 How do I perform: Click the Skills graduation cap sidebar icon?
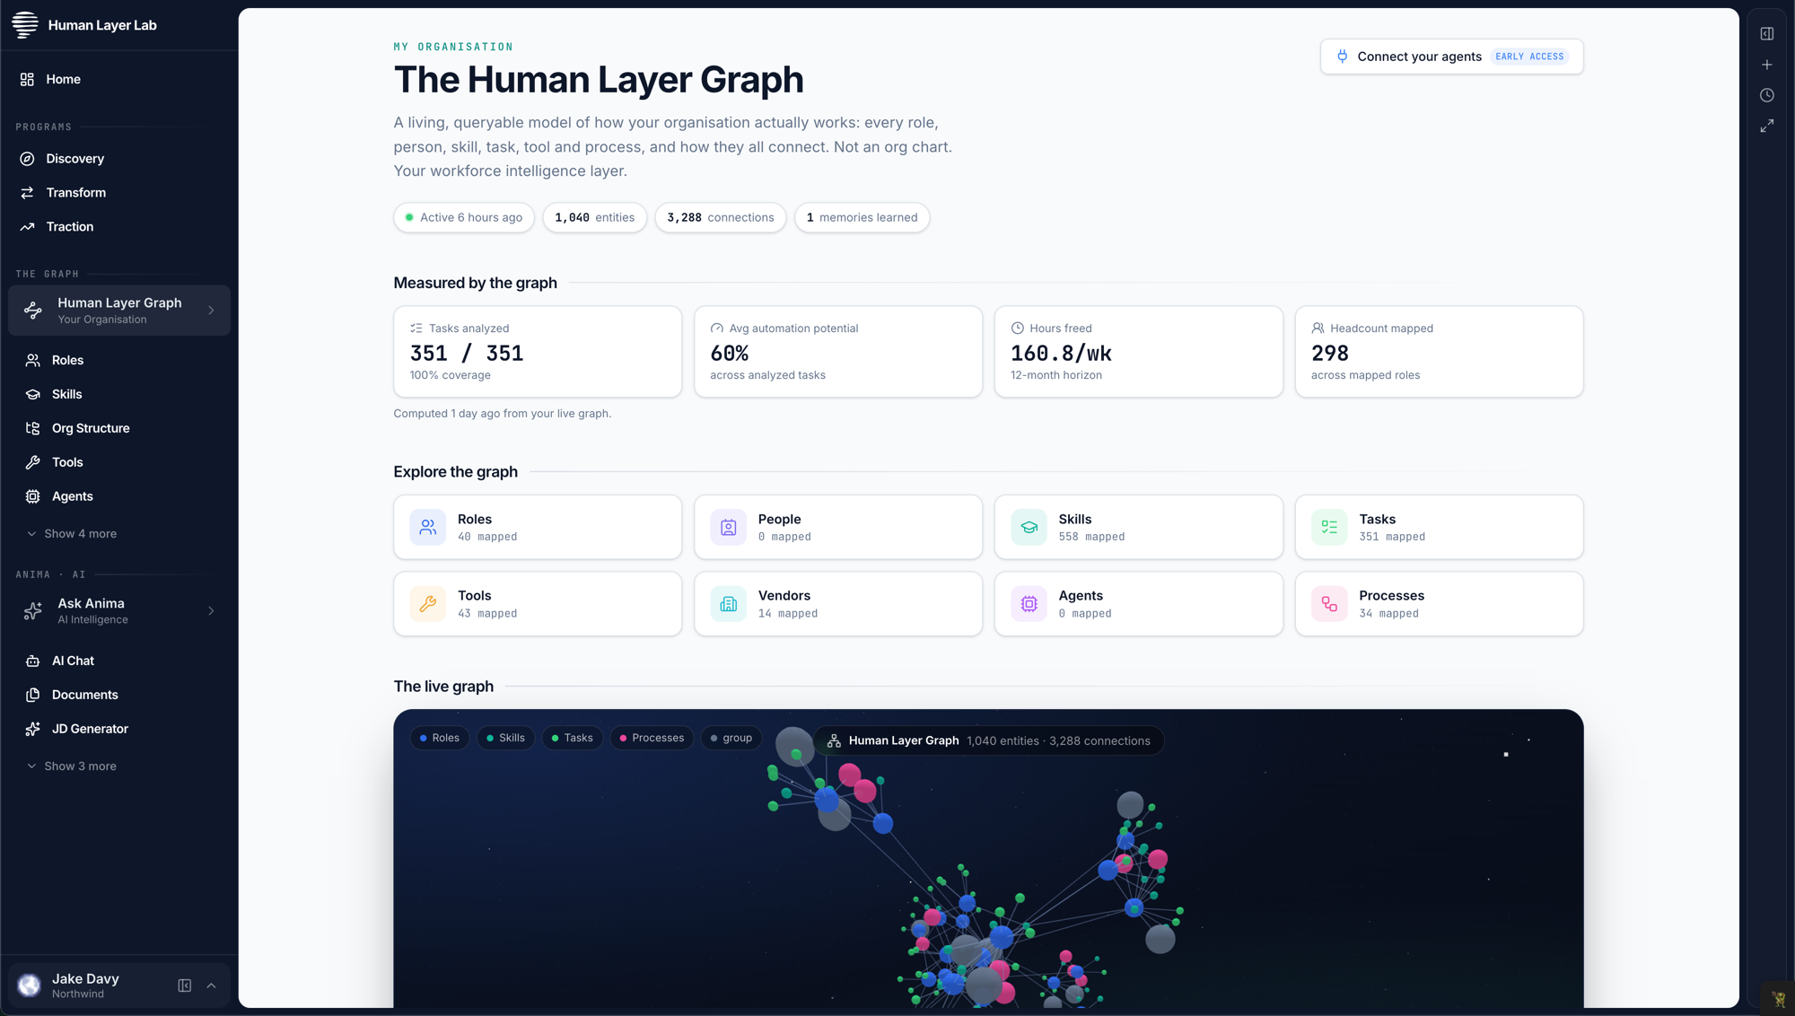pos(32,395)
